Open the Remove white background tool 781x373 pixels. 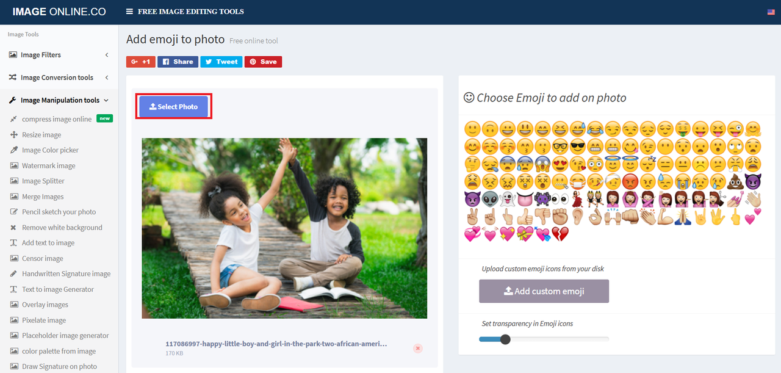click(x=62, y=227)
